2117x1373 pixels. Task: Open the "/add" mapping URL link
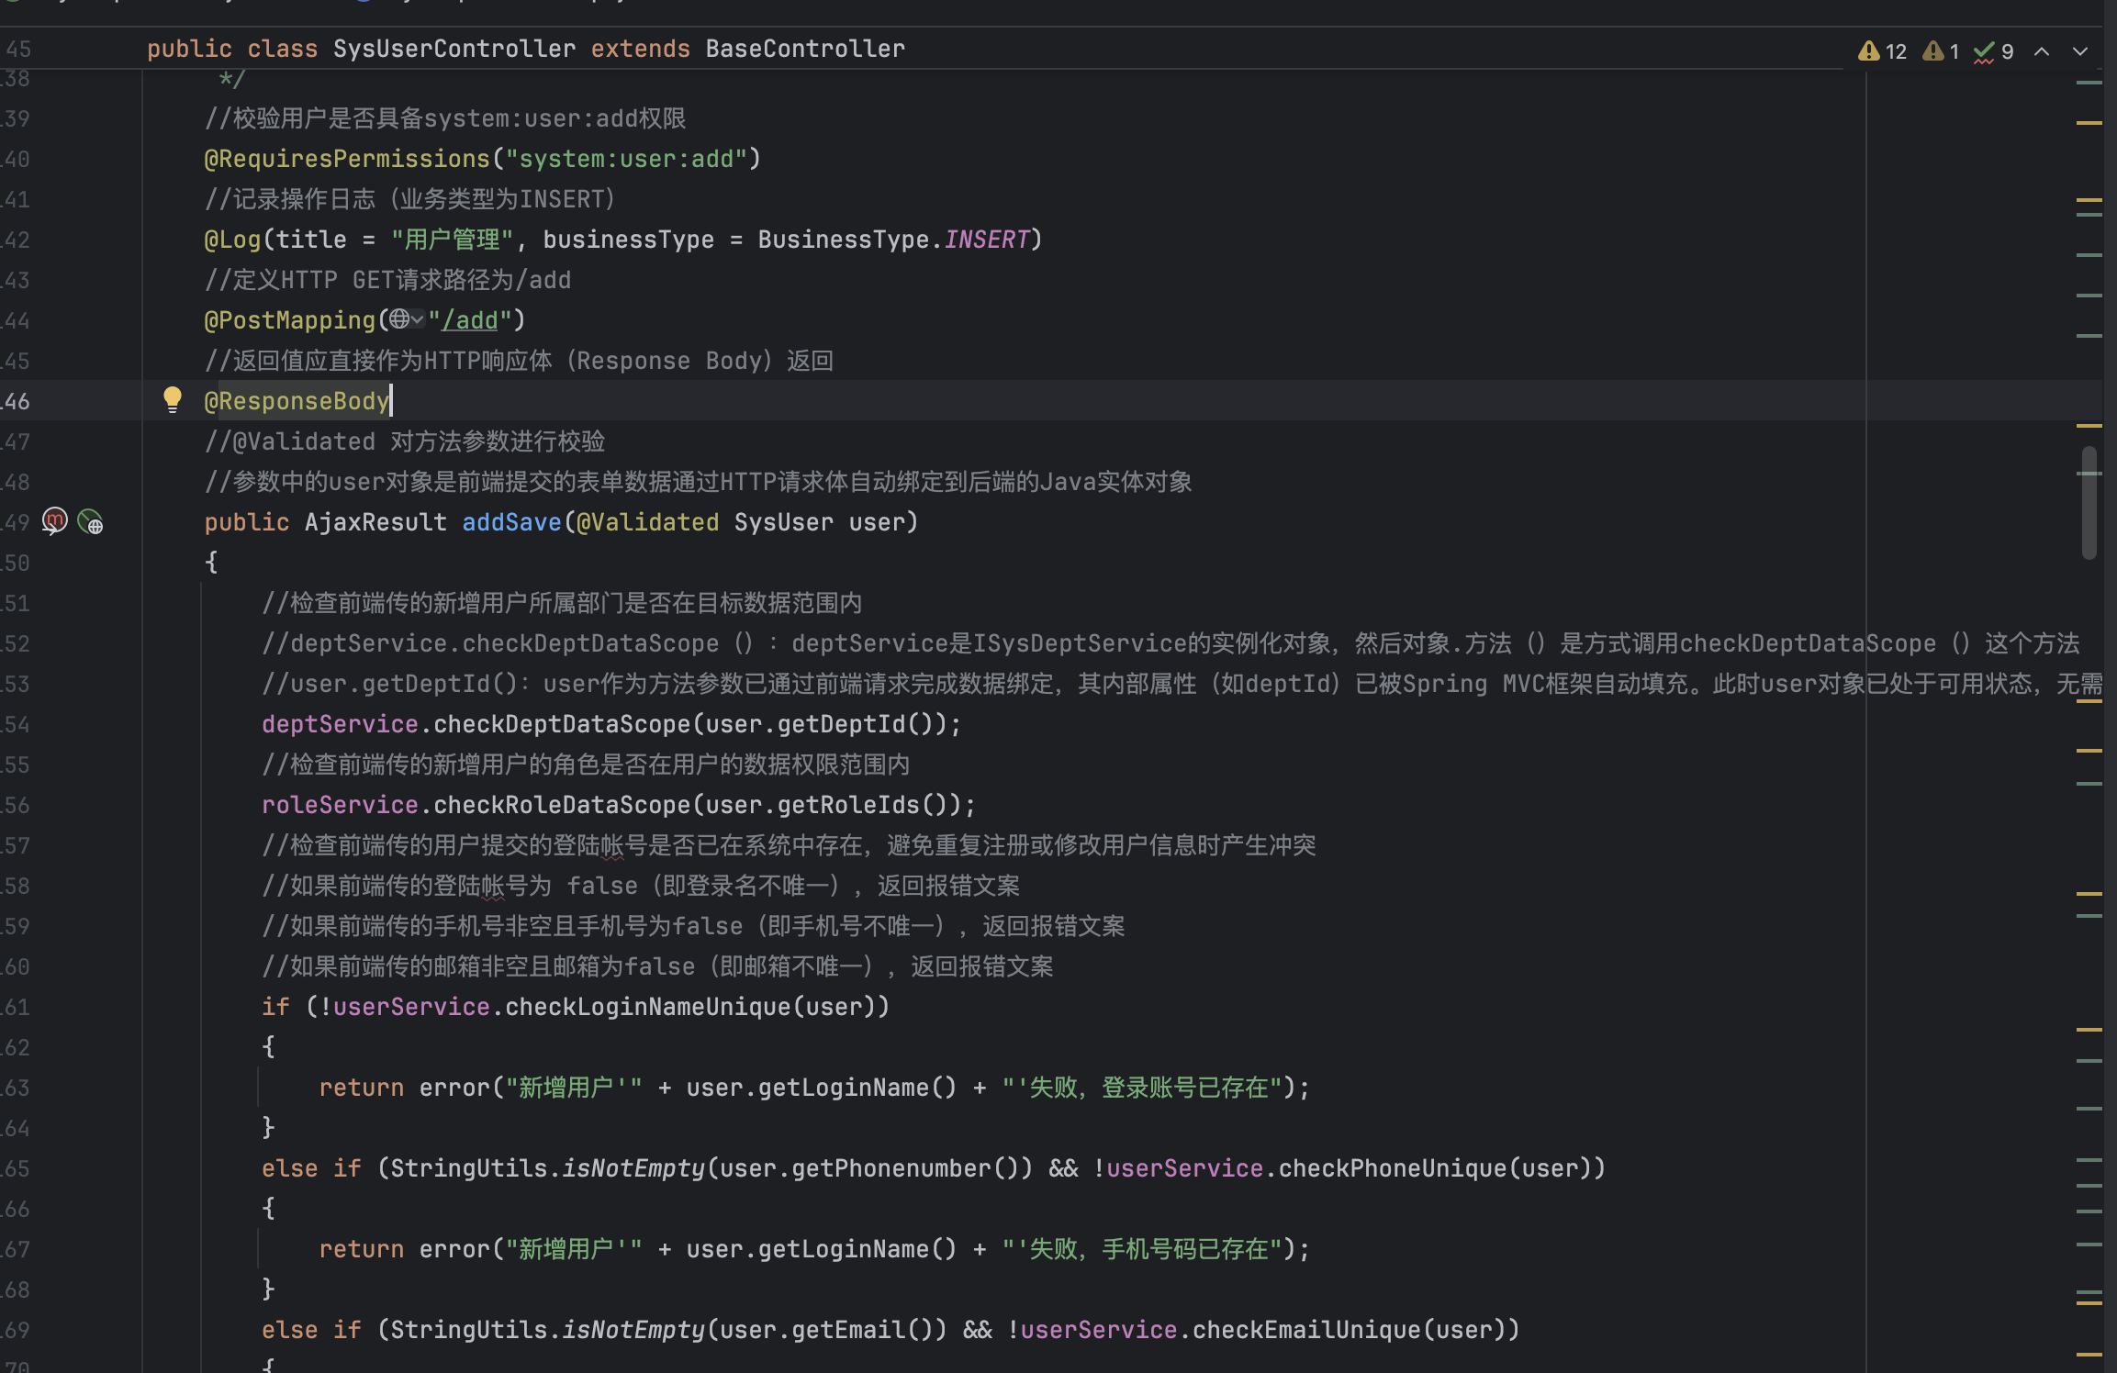(470, 320)
